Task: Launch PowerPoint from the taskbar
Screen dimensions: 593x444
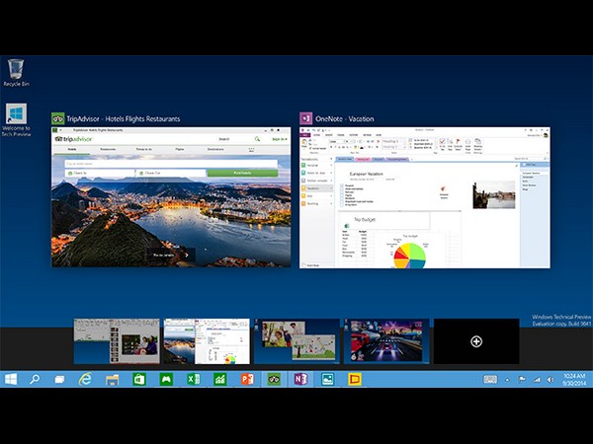Action: tap(247, 379)
